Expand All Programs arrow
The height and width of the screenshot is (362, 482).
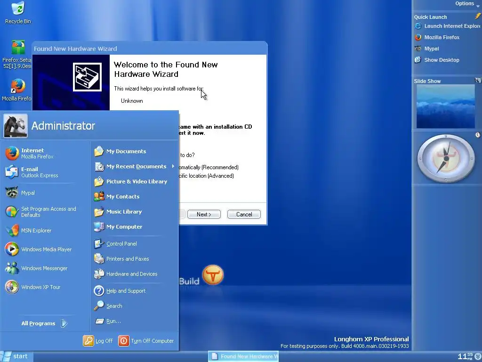point(64,323)
